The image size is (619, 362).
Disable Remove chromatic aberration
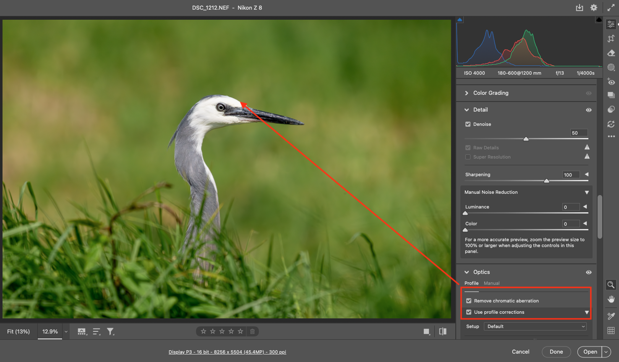tap(469, 301)
